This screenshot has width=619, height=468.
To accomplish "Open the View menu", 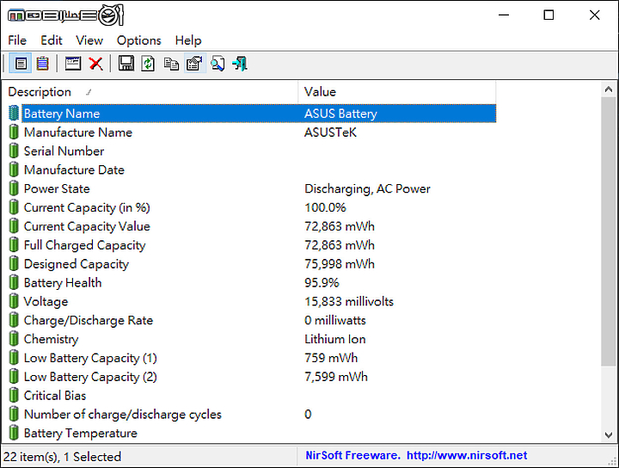I will (89, 40).
